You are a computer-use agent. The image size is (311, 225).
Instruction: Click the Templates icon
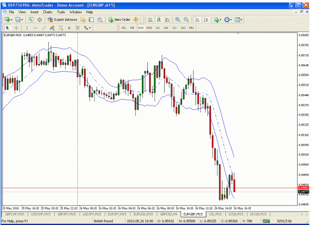pyautogui.click(x=237, y=19)
